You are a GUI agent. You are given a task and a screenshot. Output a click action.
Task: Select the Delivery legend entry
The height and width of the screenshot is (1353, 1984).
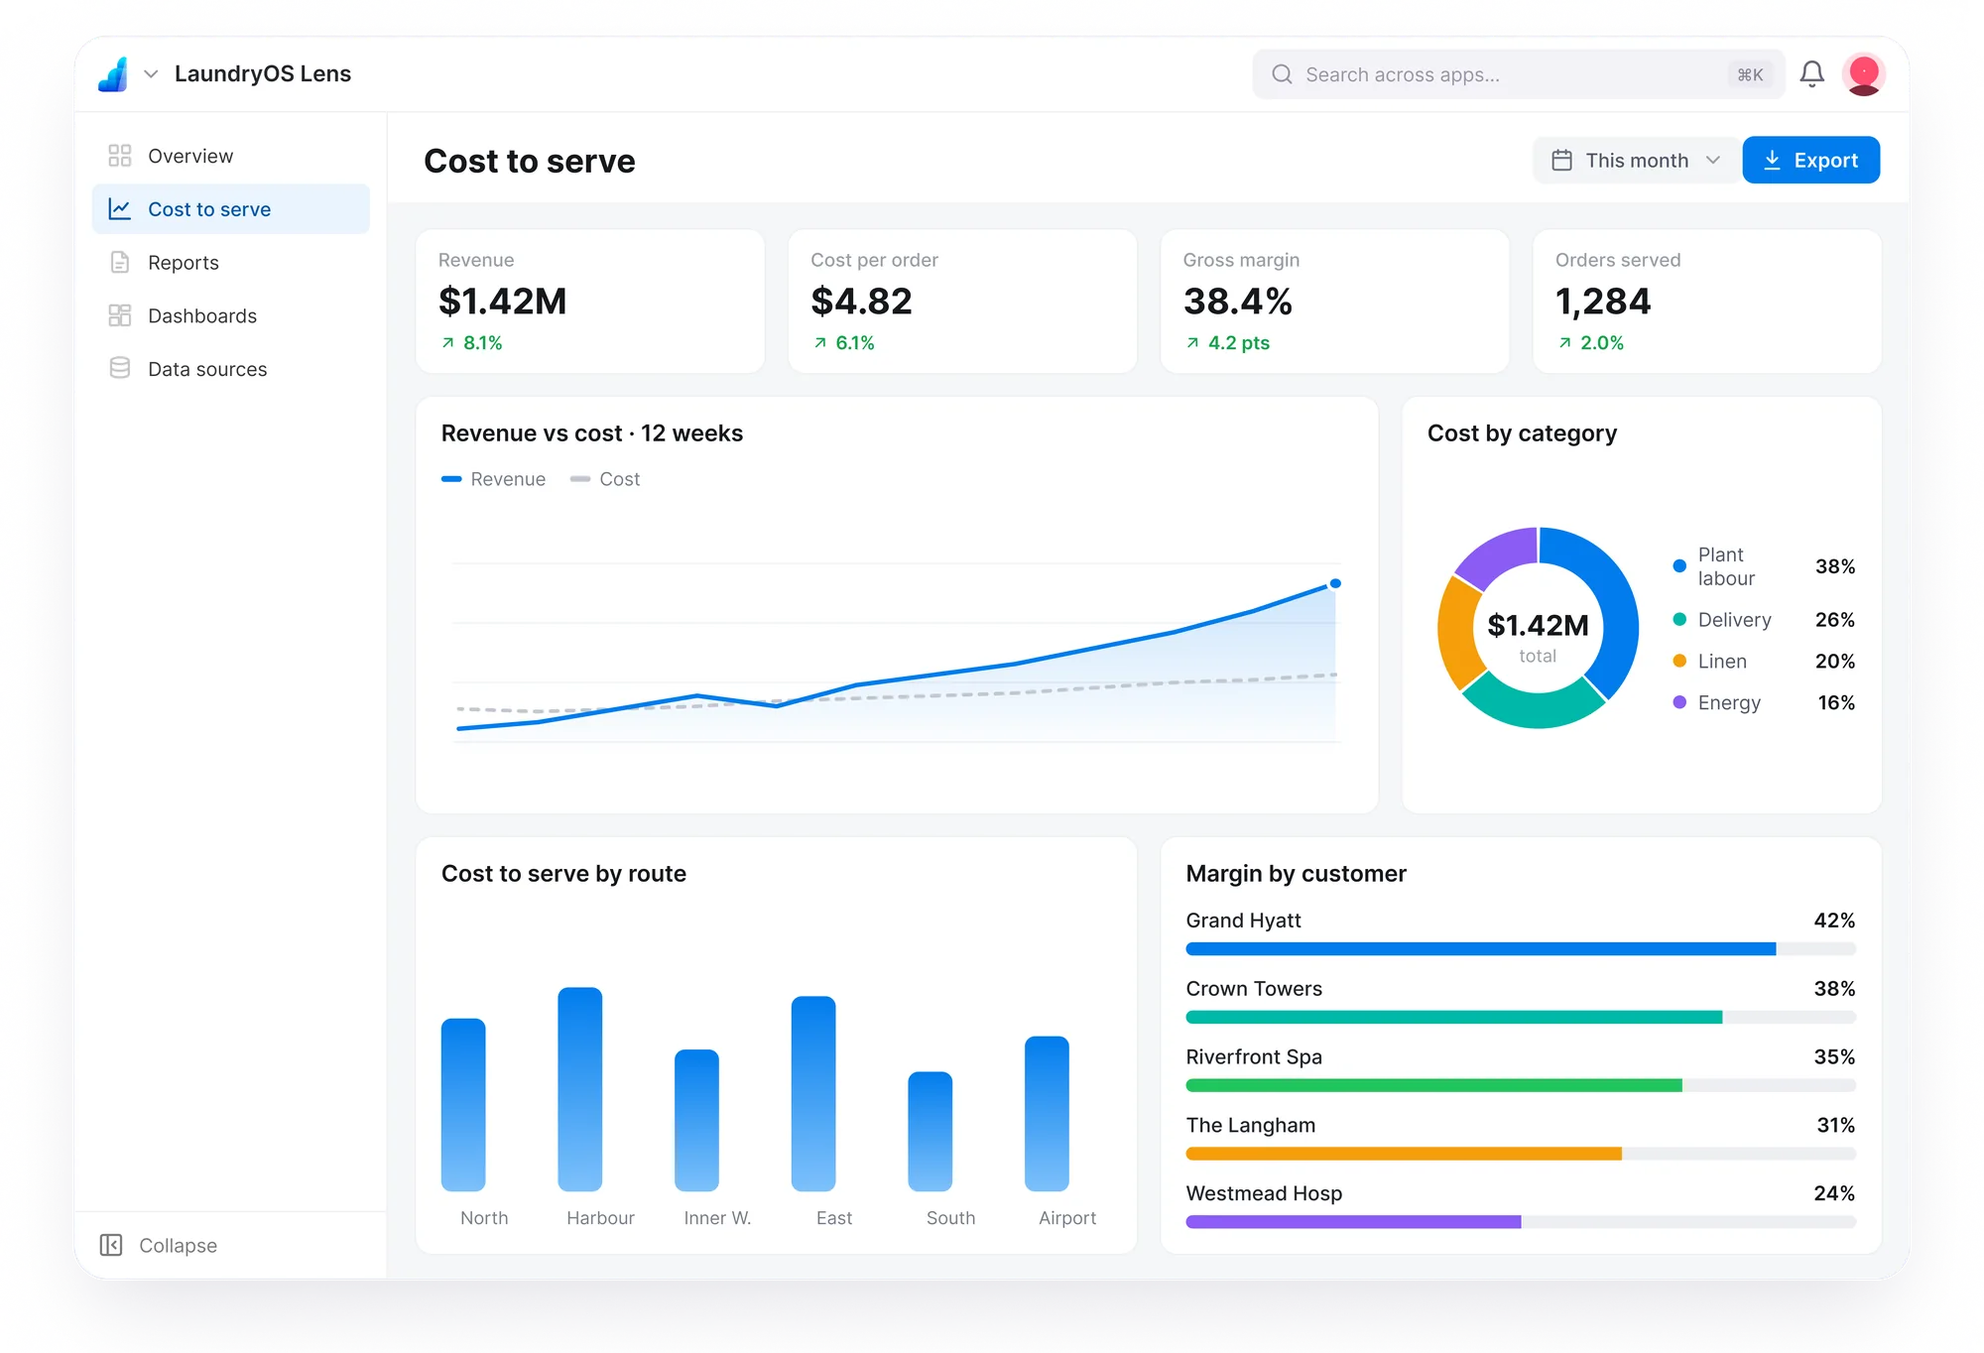[x=1763, y=620]
